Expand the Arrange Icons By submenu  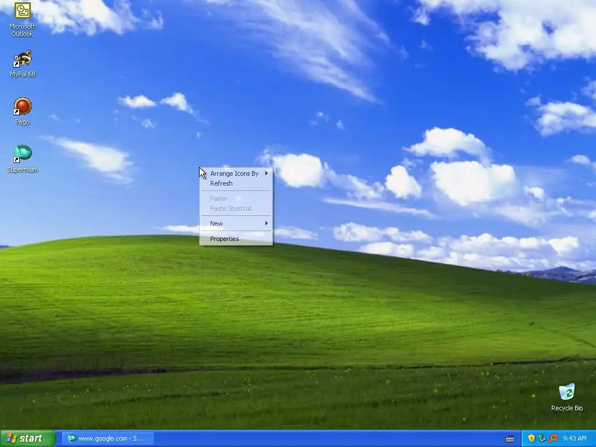pos(236,173)
